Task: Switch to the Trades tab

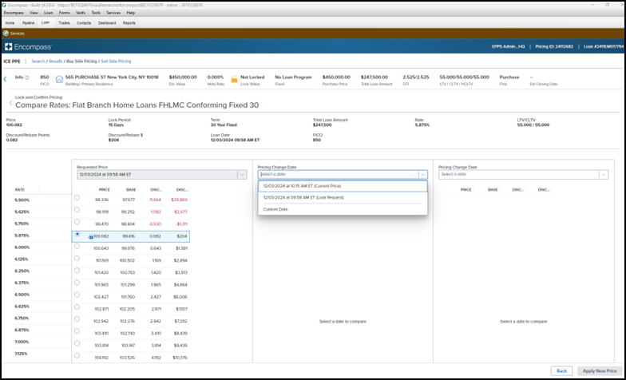Action: click(x=64, y=22)
